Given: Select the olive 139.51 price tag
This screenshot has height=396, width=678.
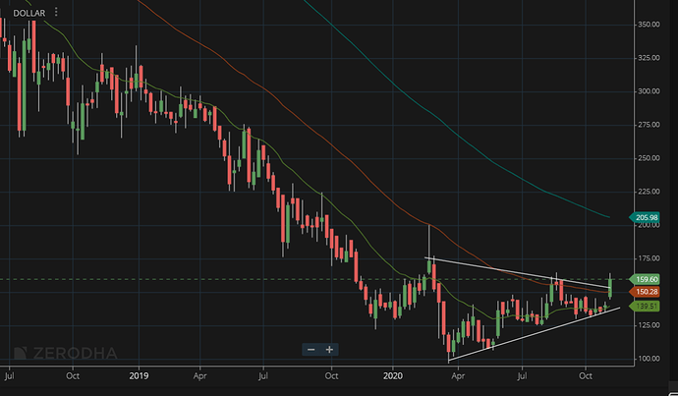Looking at the screenshot, I should point(647,306).
